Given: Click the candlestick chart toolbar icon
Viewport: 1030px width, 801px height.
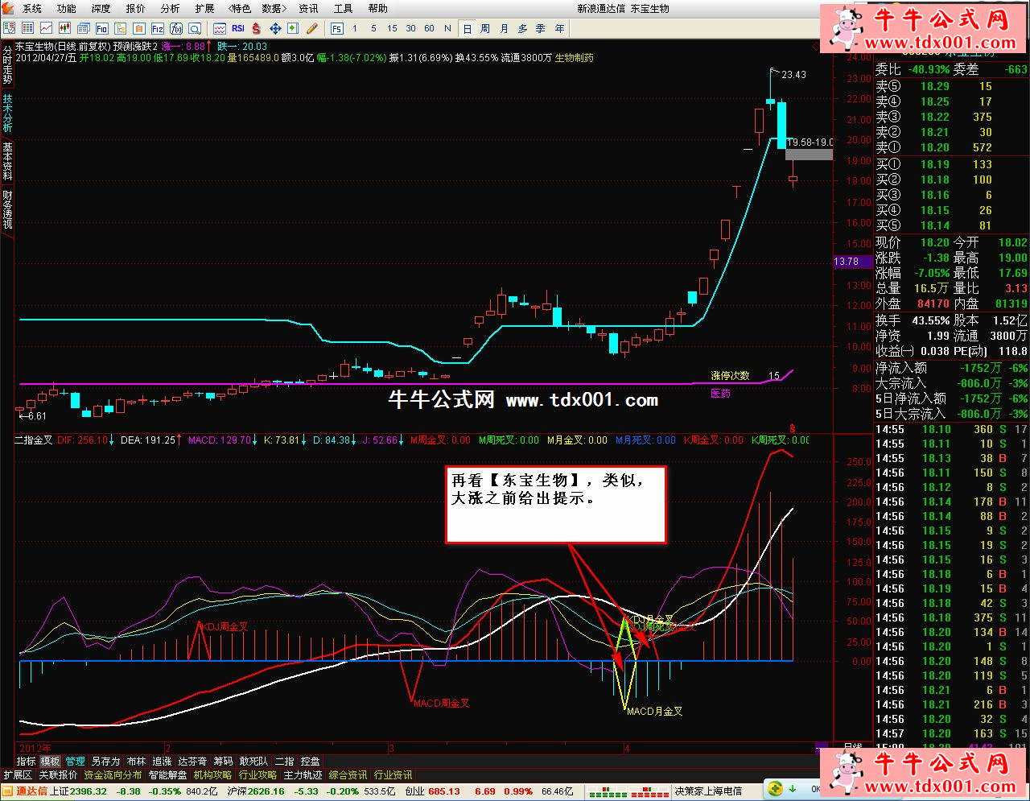Looking at the screenshot, I should click(x=64, y=29).
